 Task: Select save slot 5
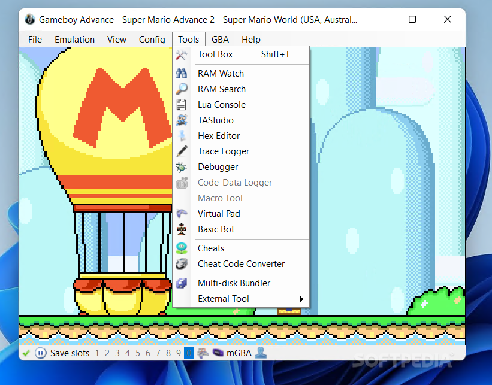[138, 353]
